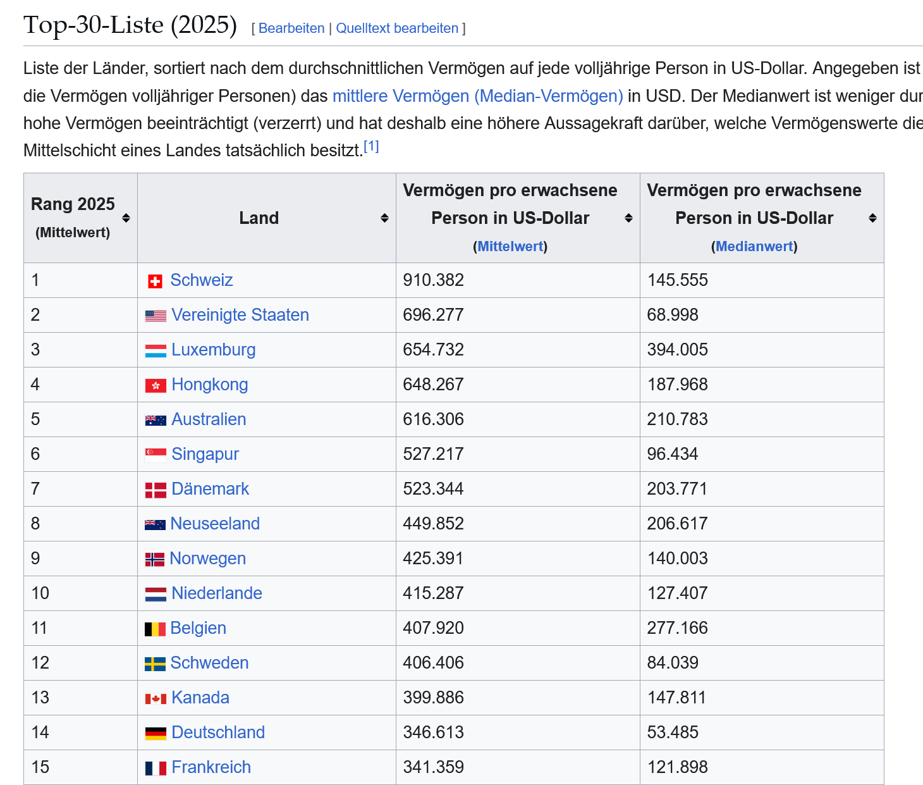The image size is (923, 785).
Task: Open the Singapur link
Action: click(205, 454)
